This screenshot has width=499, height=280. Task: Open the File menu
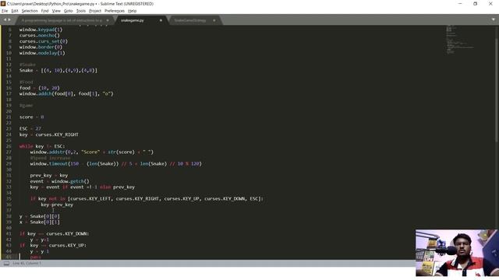pos(5,11)
